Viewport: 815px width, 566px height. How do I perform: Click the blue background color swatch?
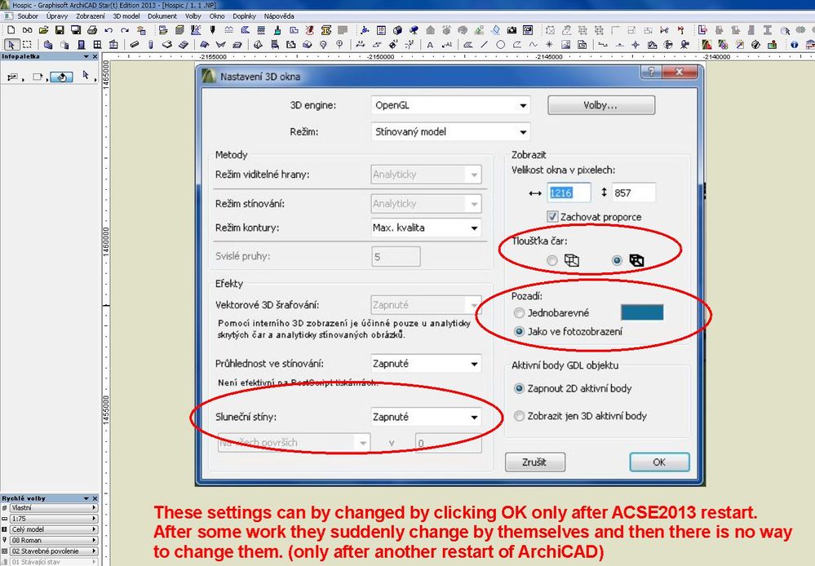pyautogui.click(x=644, y=312)
